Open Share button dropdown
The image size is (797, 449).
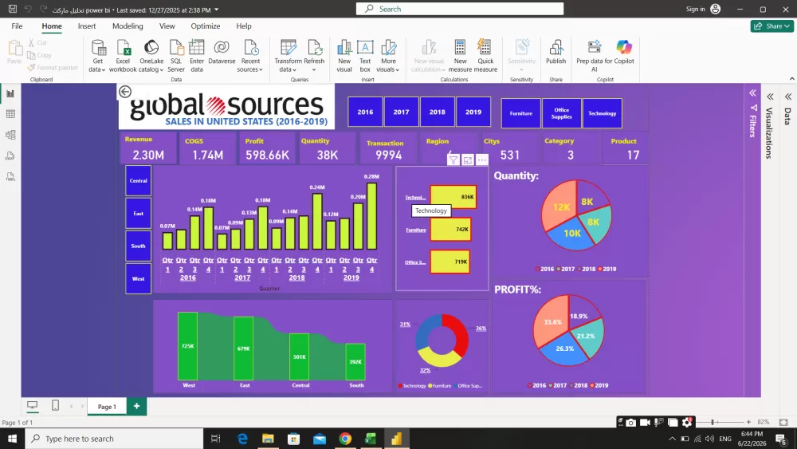click(x=771, y=26)
